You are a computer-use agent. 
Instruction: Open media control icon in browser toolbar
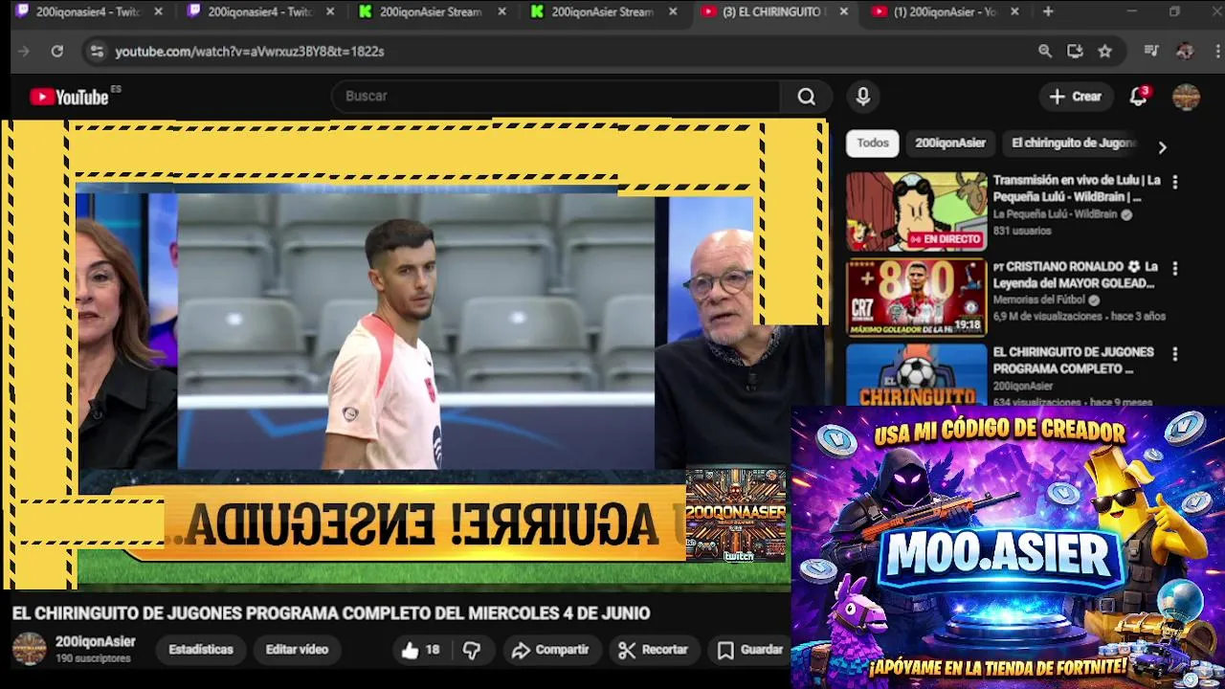click(1151, 52)
